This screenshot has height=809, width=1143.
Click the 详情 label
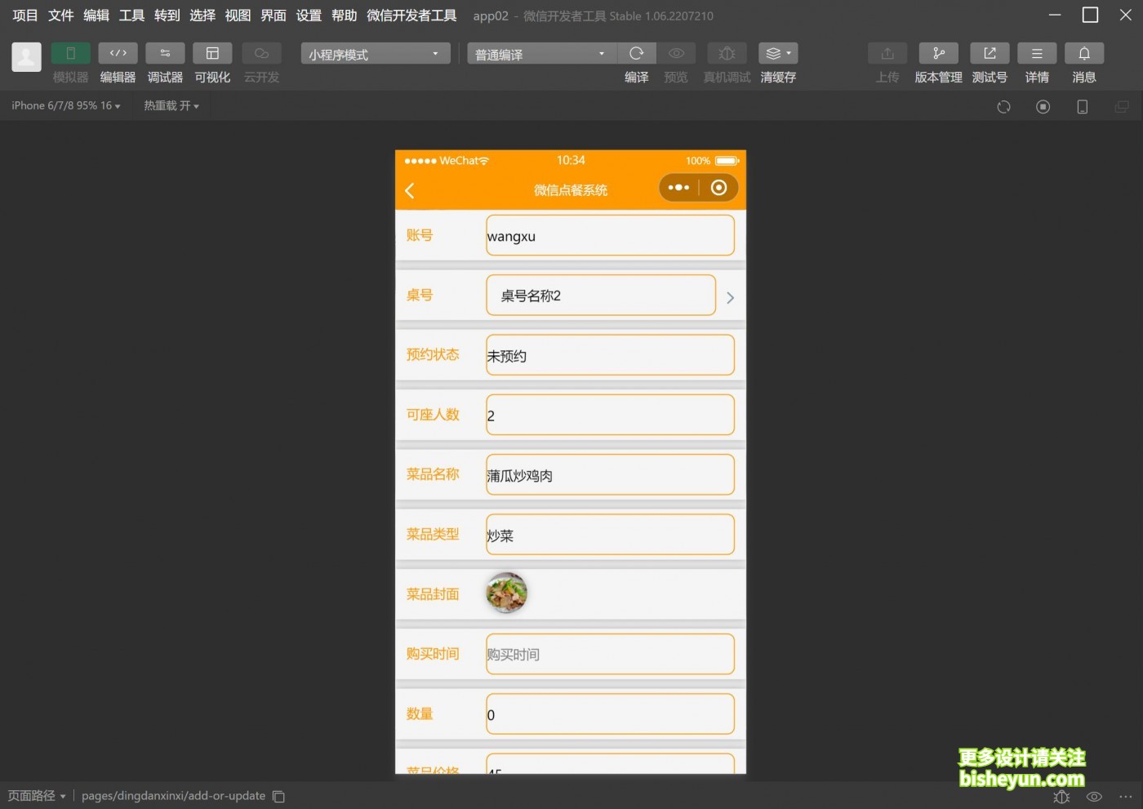point(1037,78)
